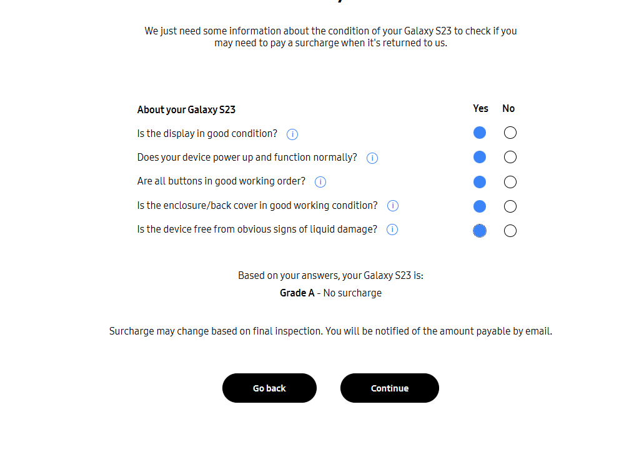The image size is (639, 459).
Task: Select No for free from liquid damage
Action: (x=510, y=231)
